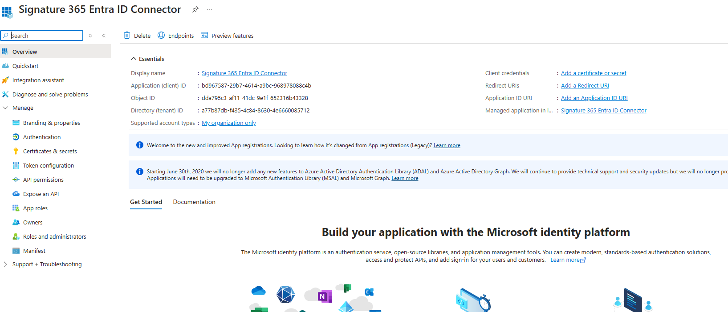Pin the Signature 365 Entra ID Connector page
Screen dimensions: 728x312
(195, 9)
